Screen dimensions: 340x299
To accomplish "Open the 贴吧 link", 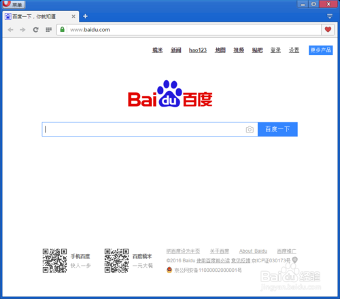I will 257,50.
